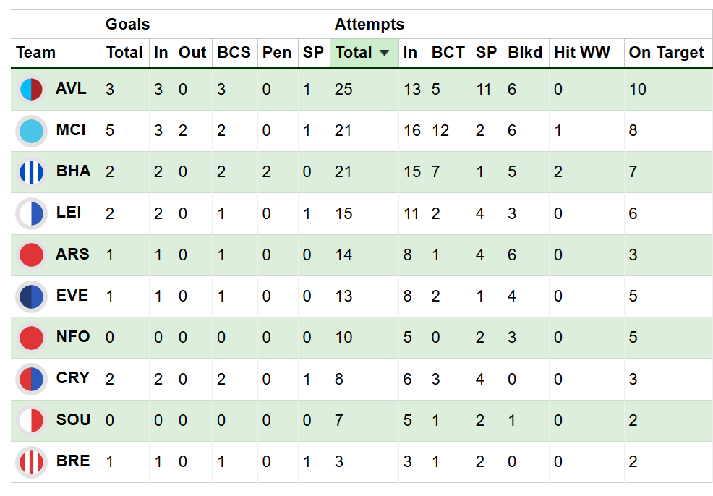Click the Southampton (SOU) team badge
Viewport: 713px width, 496px height.
[31, 419]
